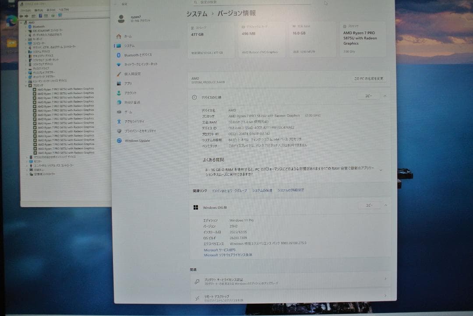Collapse the デバイスの仕様 section
473x316 pixels.
point(385,95)
